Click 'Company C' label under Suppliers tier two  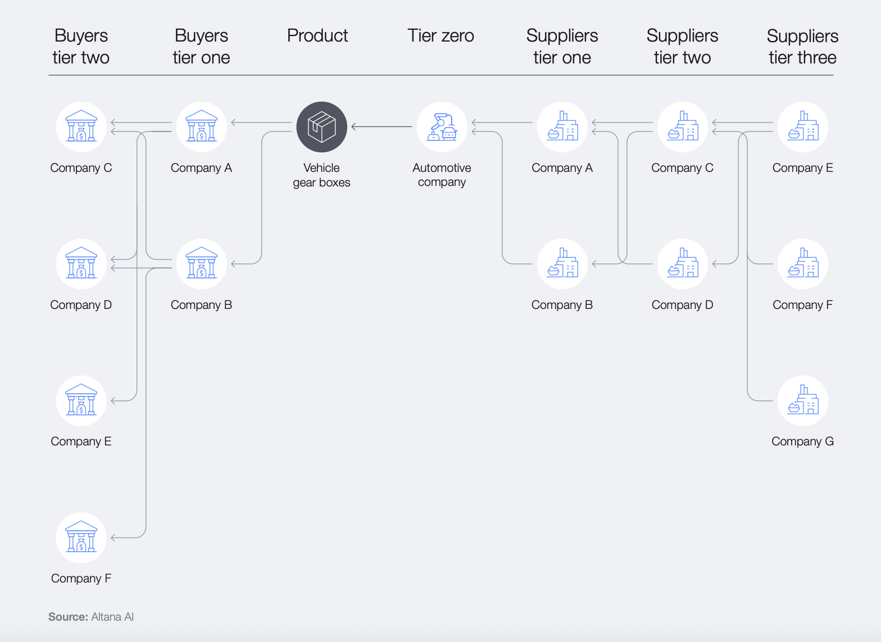(682, 168)
